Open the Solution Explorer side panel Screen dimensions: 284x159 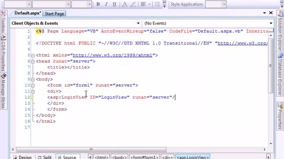pyautogui.click(x=280, y=31)
